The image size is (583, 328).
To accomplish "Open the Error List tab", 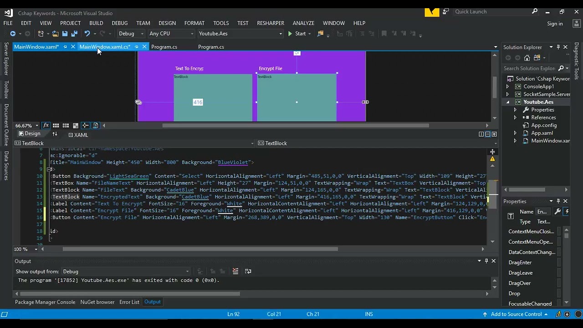I will coord(129,302).
